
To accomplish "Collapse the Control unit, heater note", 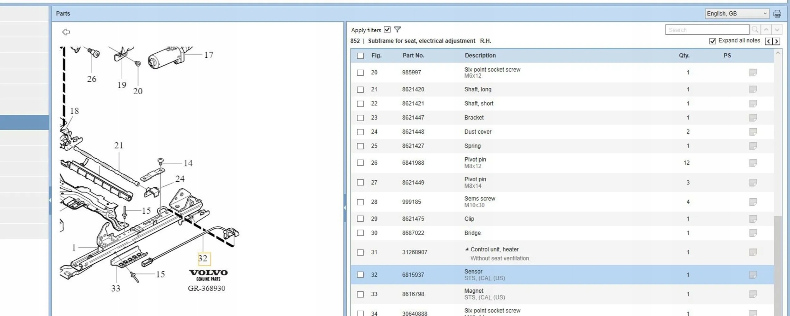I will coord(467,249).
